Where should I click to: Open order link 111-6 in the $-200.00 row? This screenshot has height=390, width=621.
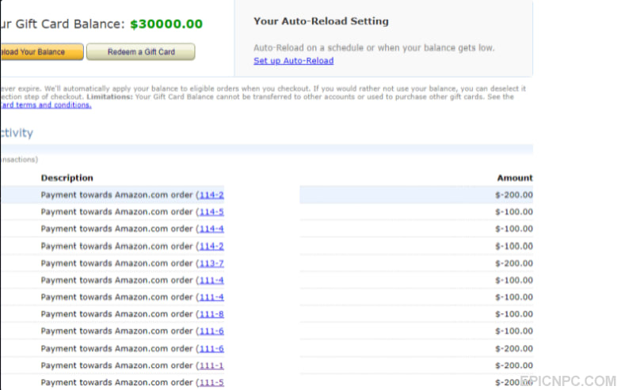click(x=211, y=349)
